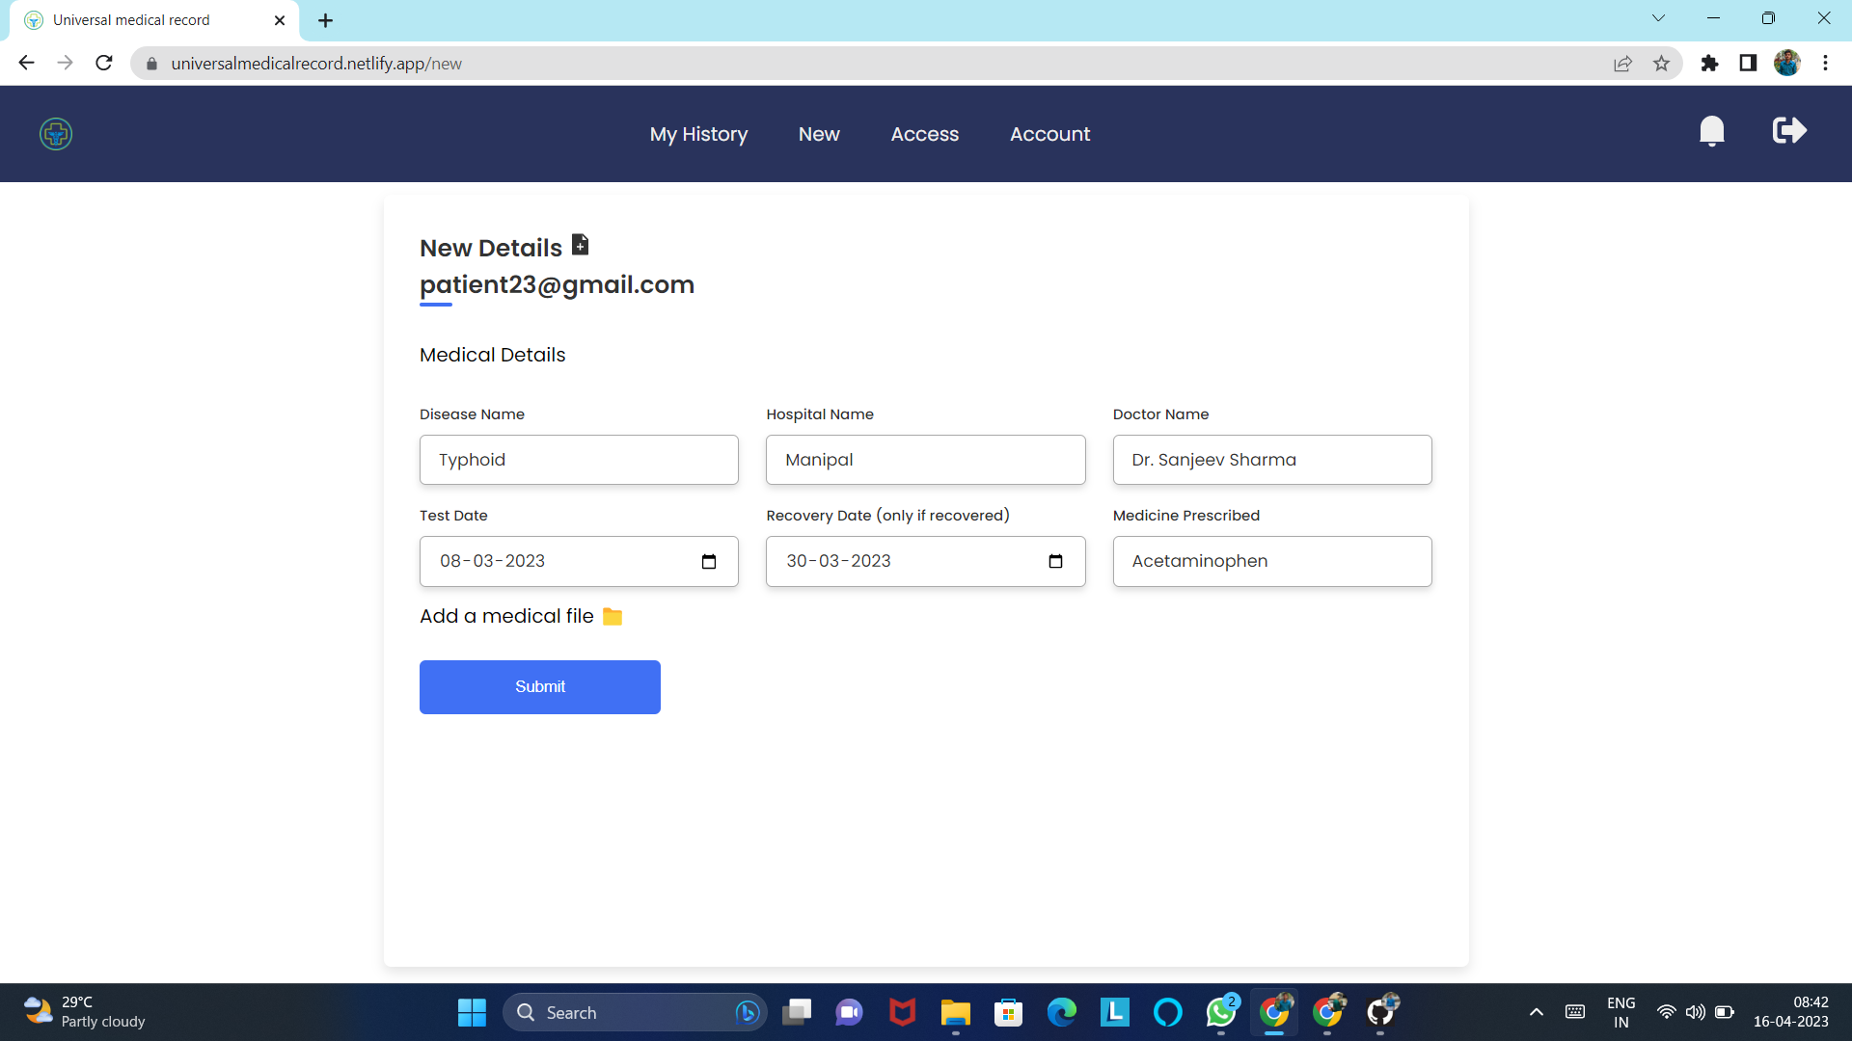Viewport: 1852px width, 1041px height.
Task: Click the notification bell icon
Action: point(1712,131)
